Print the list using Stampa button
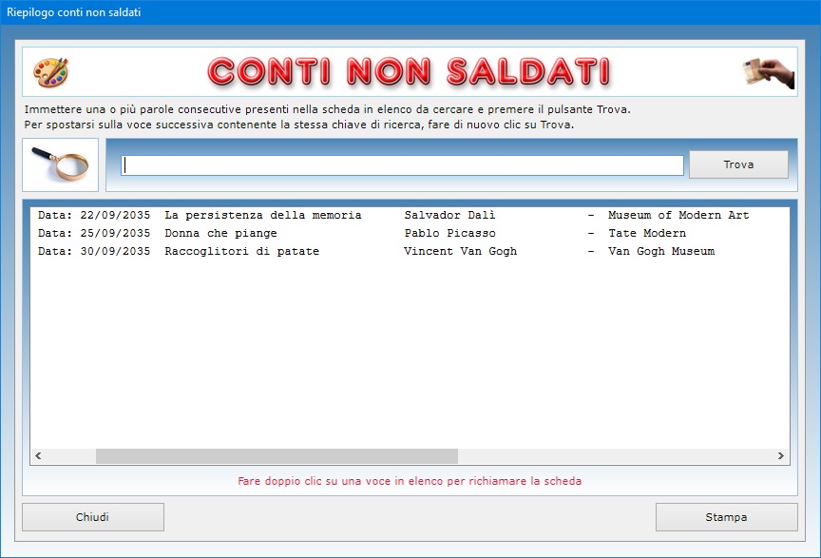This screenshot has width=821, height=558. click(x=726, y=517)
